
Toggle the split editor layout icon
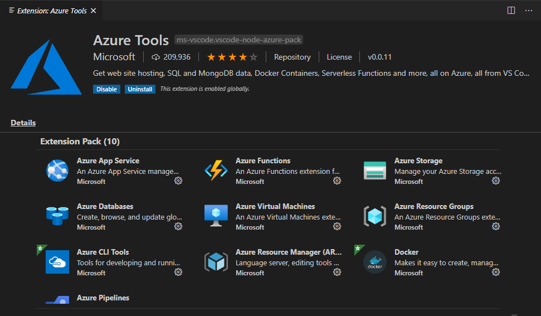tap(511, 11)
